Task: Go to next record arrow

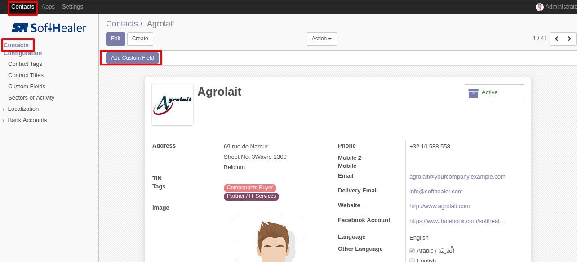Action: point(570,39)
